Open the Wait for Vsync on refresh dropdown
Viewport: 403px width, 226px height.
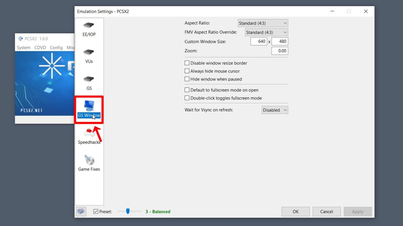point(275,110)
